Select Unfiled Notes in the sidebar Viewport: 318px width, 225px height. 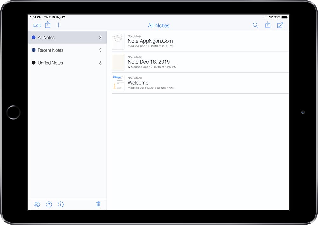(67, 63)
